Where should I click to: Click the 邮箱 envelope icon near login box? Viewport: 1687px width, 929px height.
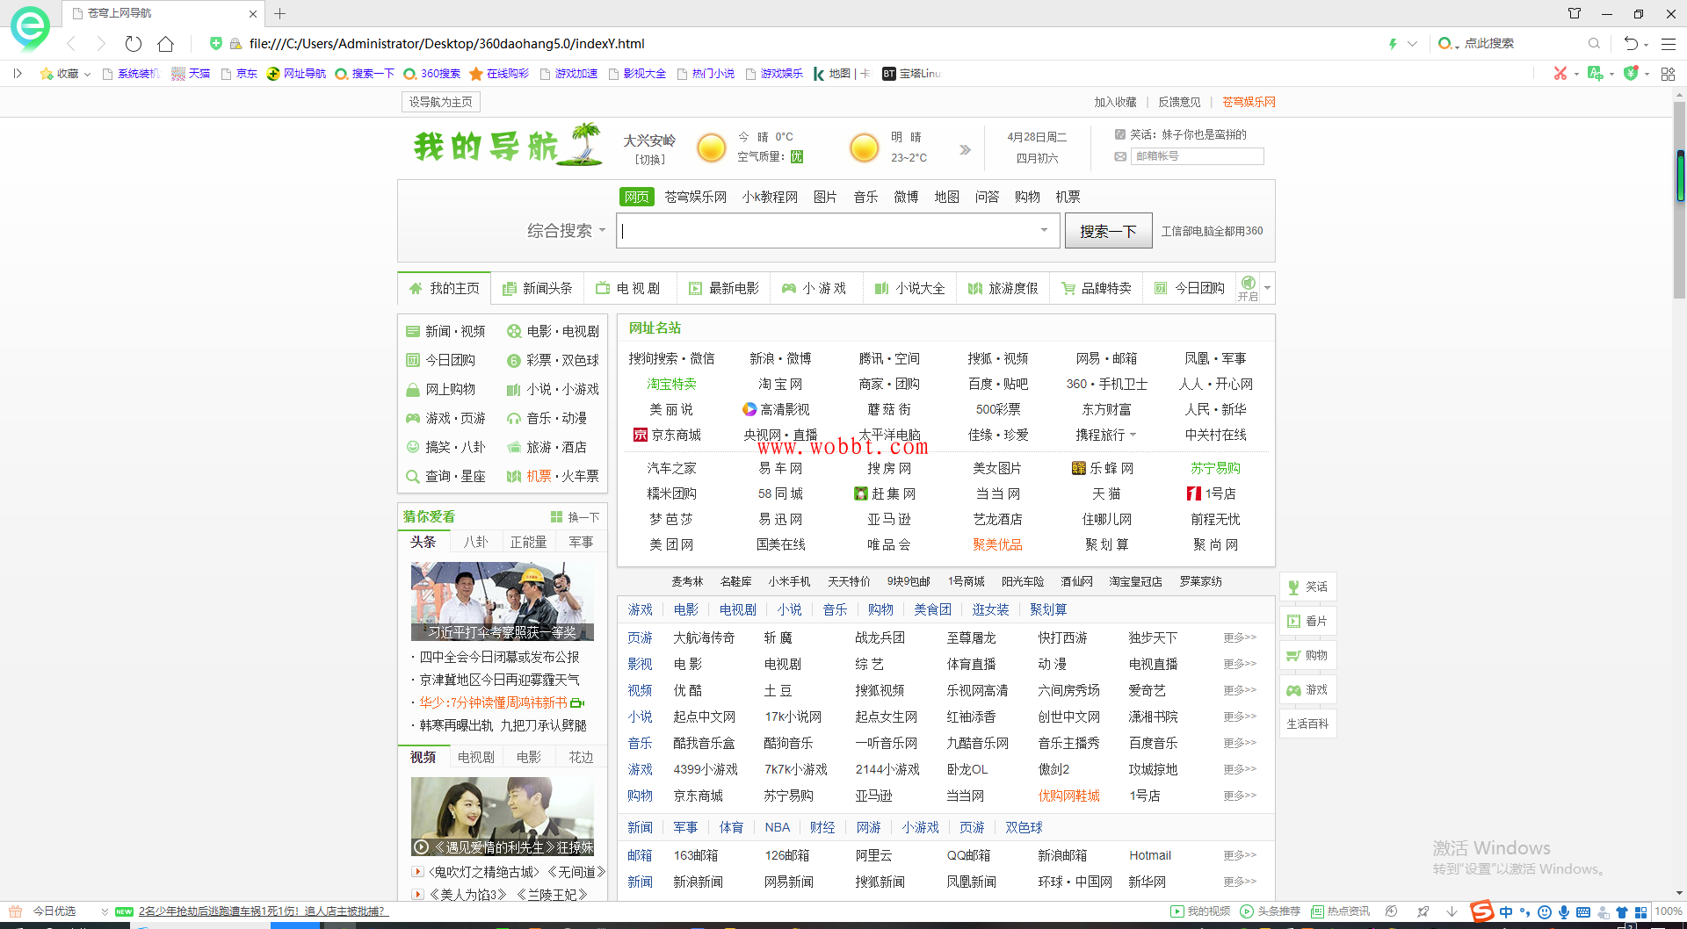tap(1120, 156)
